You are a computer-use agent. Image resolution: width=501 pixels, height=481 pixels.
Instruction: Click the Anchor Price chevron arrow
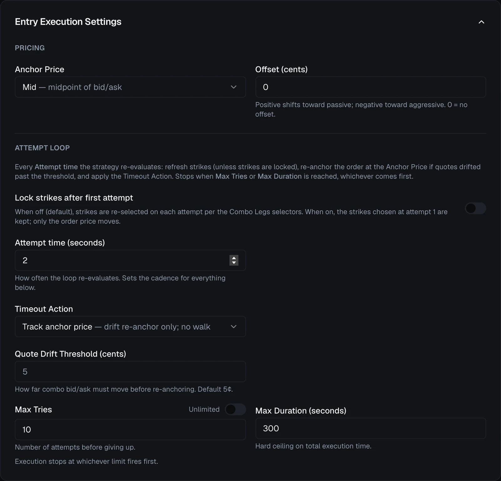point(234,87)
